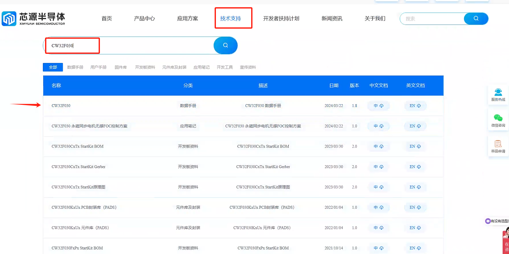
Task: Open the 开发者扶持计划 developer program menu
Action: click(281, 19)
